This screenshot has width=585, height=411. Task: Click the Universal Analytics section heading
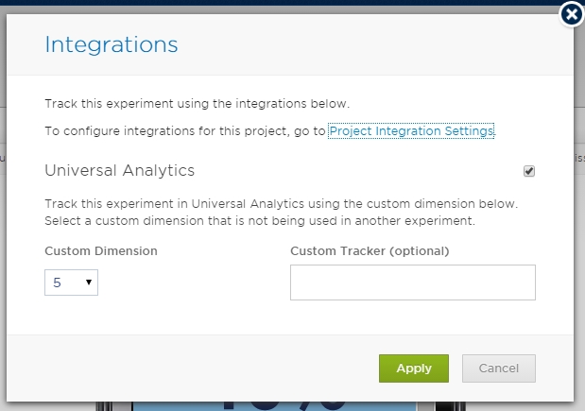tap(120, 171)
